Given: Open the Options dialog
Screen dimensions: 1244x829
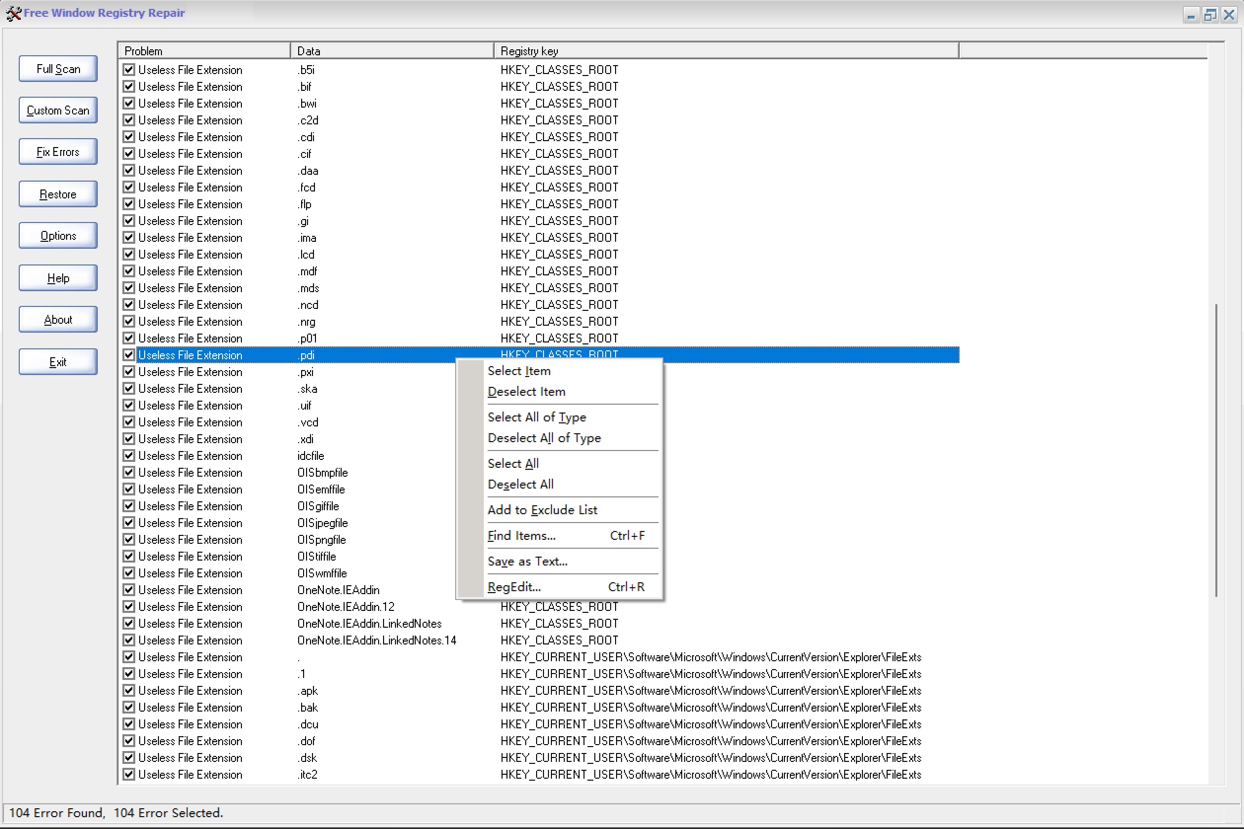Looking at the screenshot, I should tap(58, 235).
